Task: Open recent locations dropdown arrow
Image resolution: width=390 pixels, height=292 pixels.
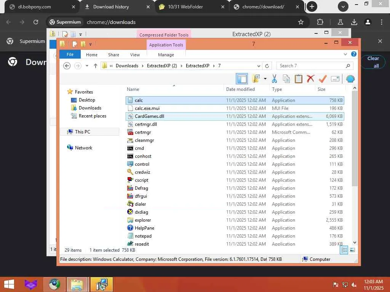Action: coord(87,66)
